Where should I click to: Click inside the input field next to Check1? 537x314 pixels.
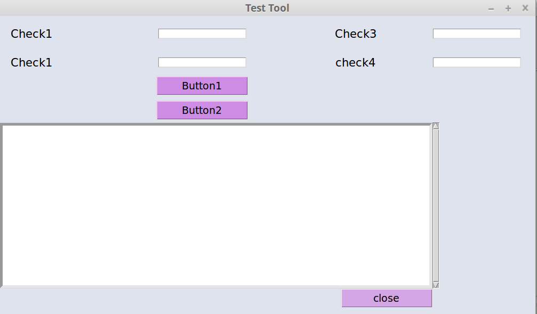(202, 33)
